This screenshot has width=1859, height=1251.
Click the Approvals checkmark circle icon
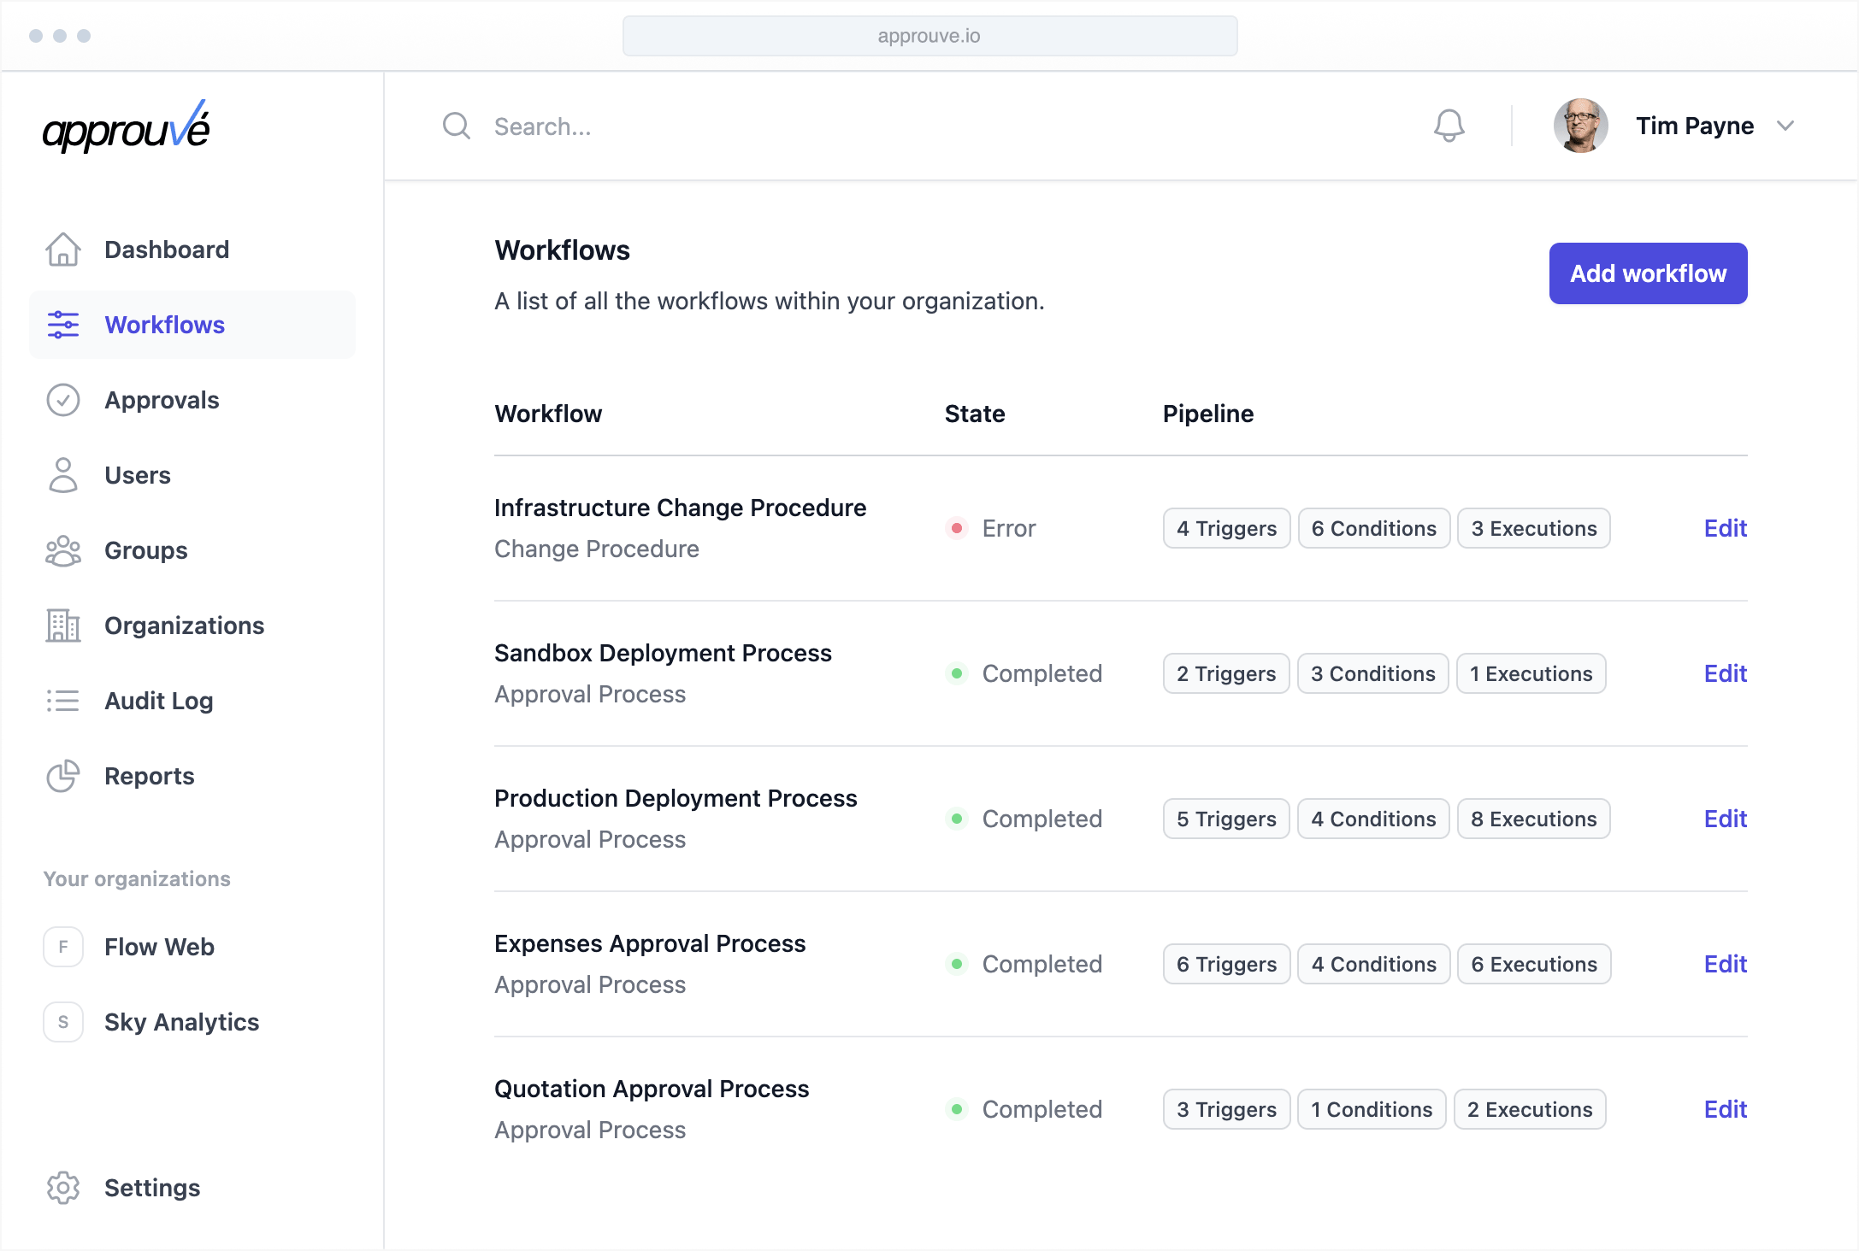pos(63,400)
